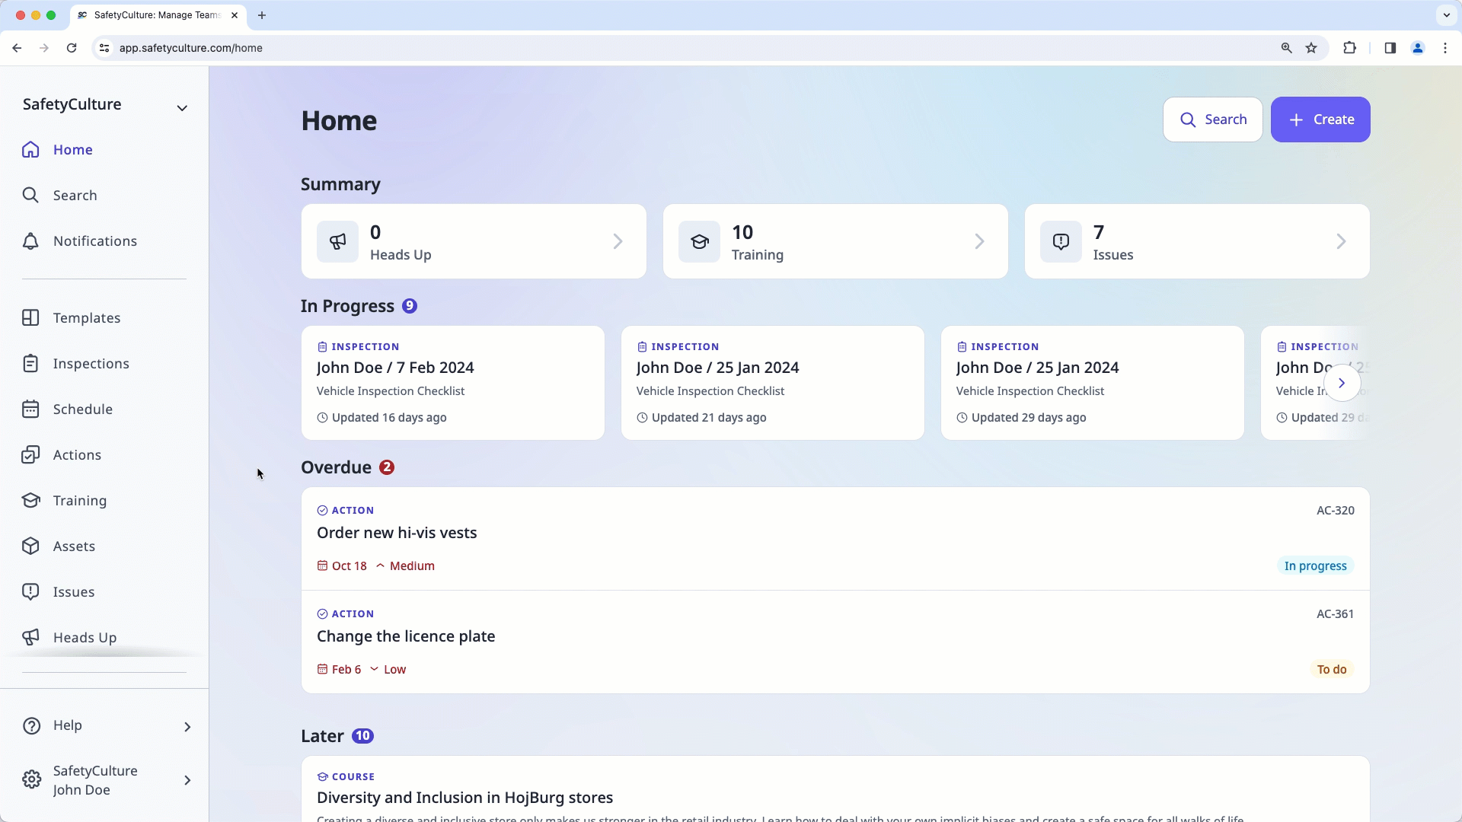This screenshot has width=1462, height=822.
Task: Click the AC-361 action ID
Action: pyautogui.click(x=1336, y=614)
